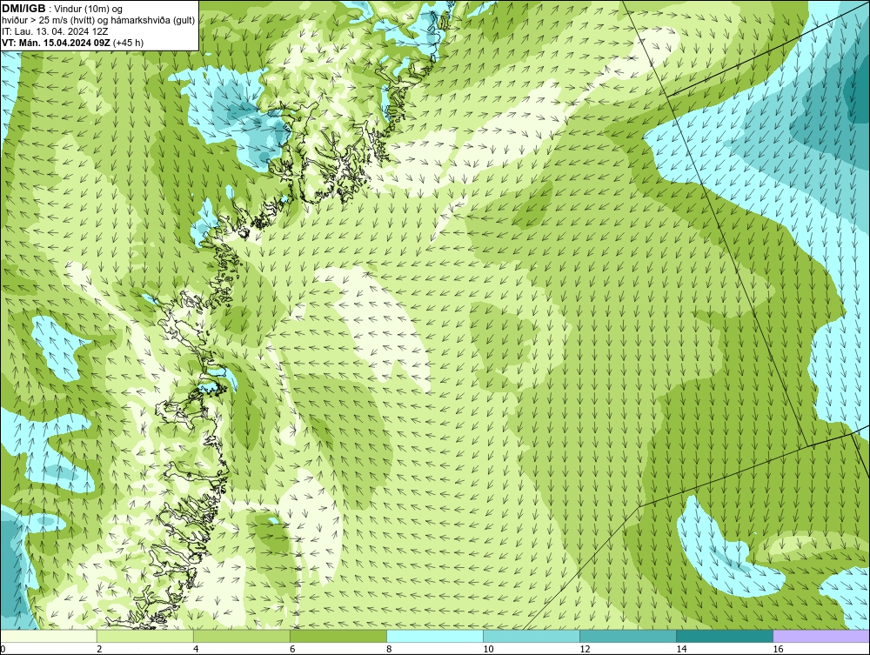Click the 'hviður > 25 m/s' legend line
This screenshot has width=870, height=655.
coord(98,21)
